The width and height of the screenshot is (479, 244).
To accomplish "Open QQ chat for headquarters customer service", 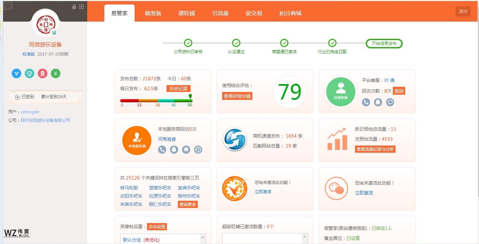I will (x=378, y=102).
